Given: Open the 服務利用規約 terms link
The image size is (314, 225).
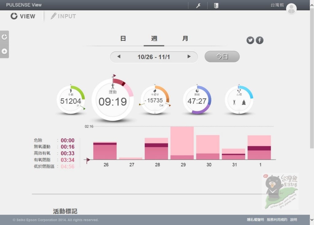Looking at the screenshot, I should [277, 220].
